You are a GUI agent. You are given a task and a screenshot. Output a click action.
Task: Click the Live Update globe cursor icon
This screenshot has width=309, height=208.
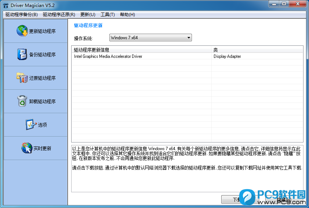(27, 148)
